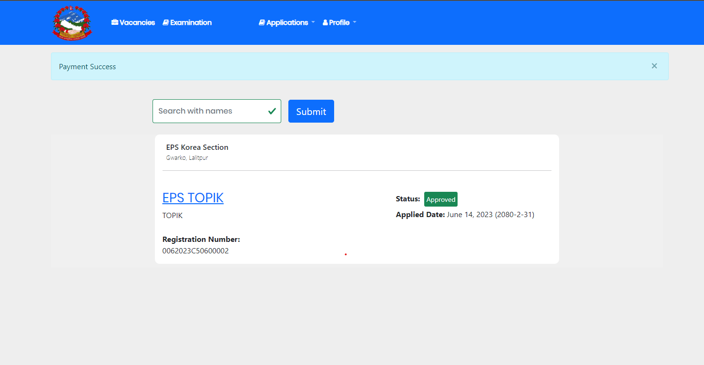Select registration number 0062023C50600002

(195, 251)
